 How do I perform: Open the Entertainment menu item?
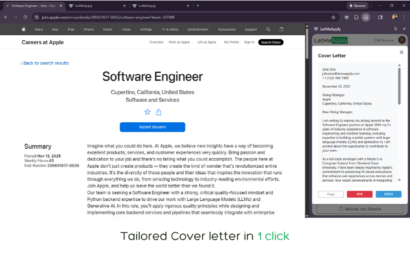tap(198, 29)
